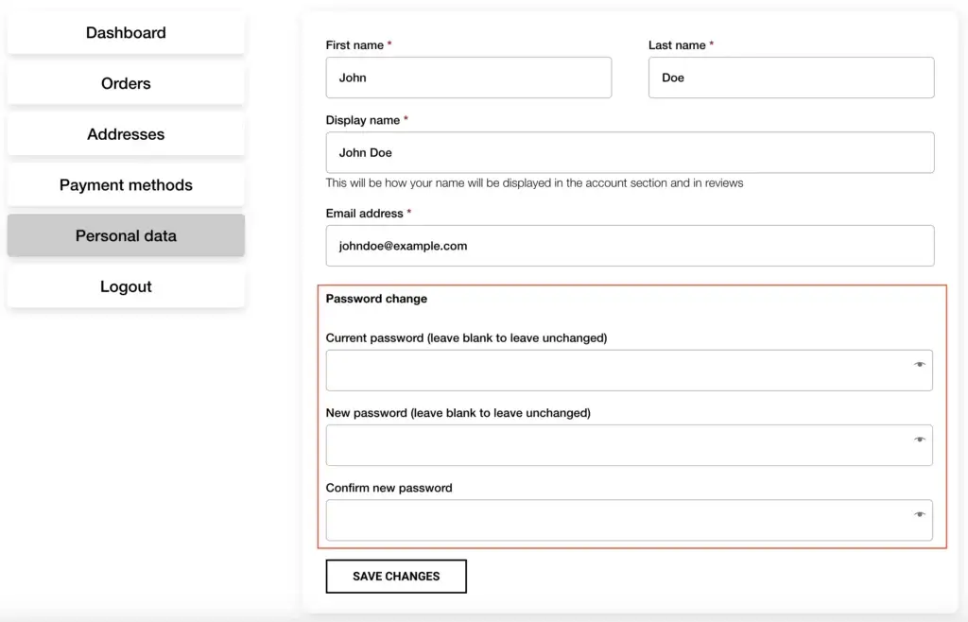Click the Last name field containing Doe
This screenshot has height=622, width=968.
[x=790, y=78]
